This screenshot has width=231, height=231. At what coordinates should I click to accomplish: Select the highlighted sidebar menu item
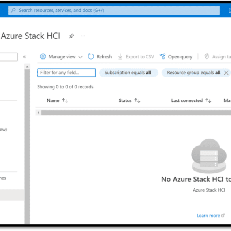coord(12,195)
